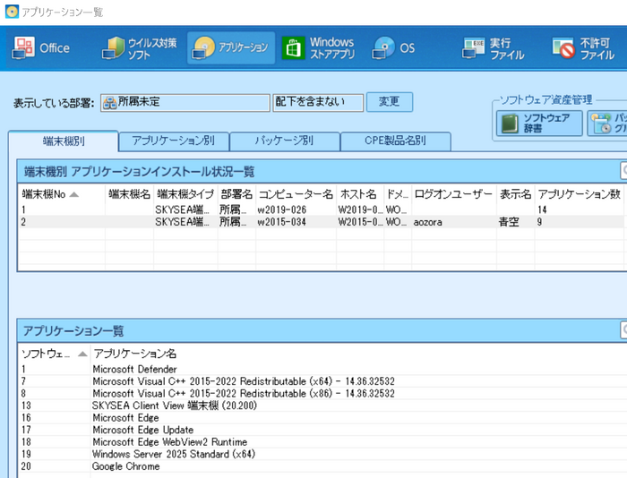Select the w2015-034 computer row
This screenshot has width=627, height=478.
[x=321, y=222]
